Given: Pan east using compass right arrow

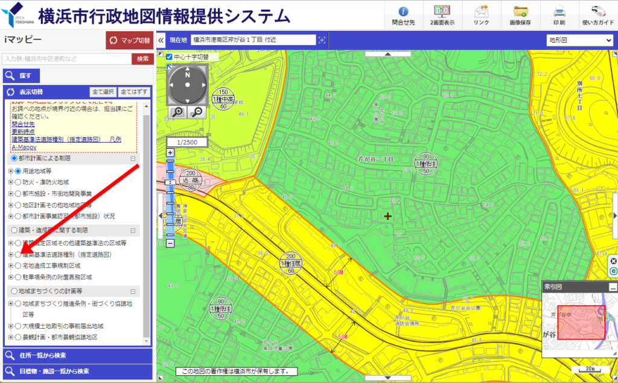Looking at the screenshot, I should pyautogui.click(x=204, y=84).
